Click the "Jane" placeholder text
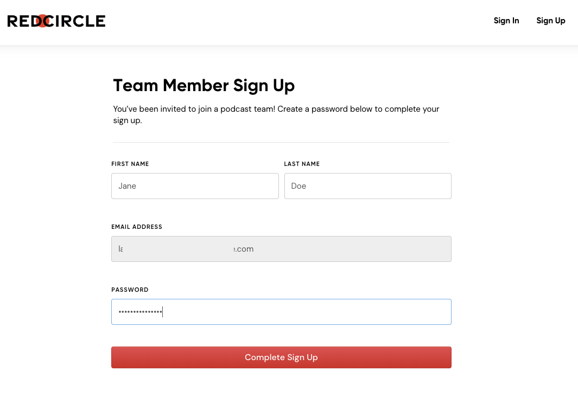578x397 pixels. tap(128, 186)
